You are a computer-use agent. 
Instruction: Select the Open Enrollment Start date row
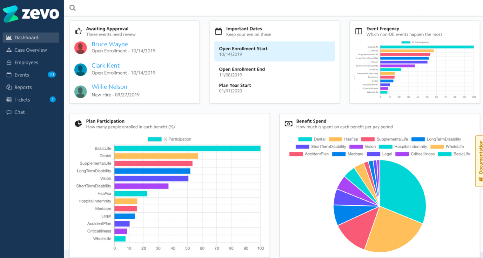(x=274, y=51)
